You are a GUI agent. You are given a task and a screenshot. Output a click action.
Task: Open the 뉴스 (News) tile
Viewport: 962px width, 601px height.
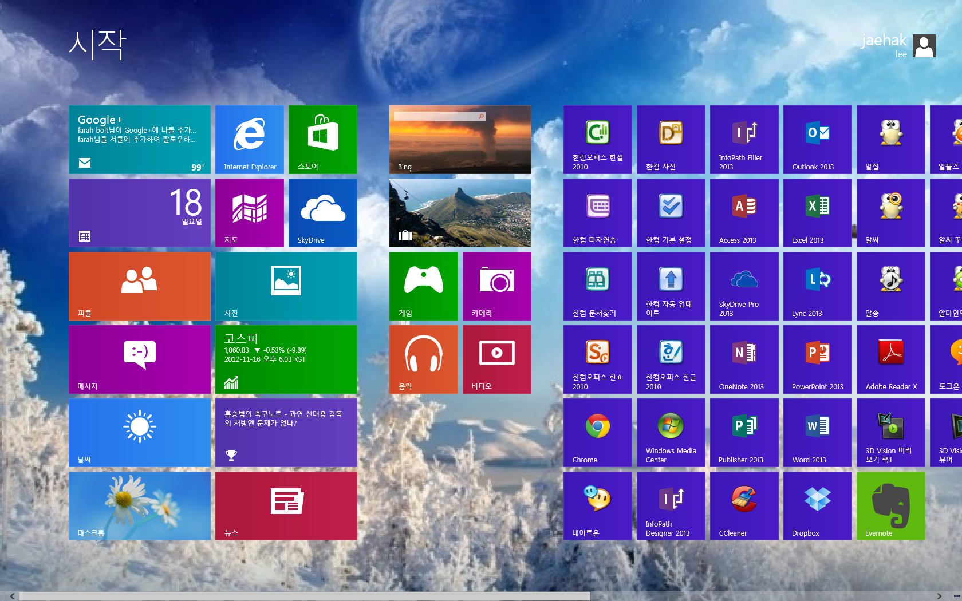tap(286, 506)
